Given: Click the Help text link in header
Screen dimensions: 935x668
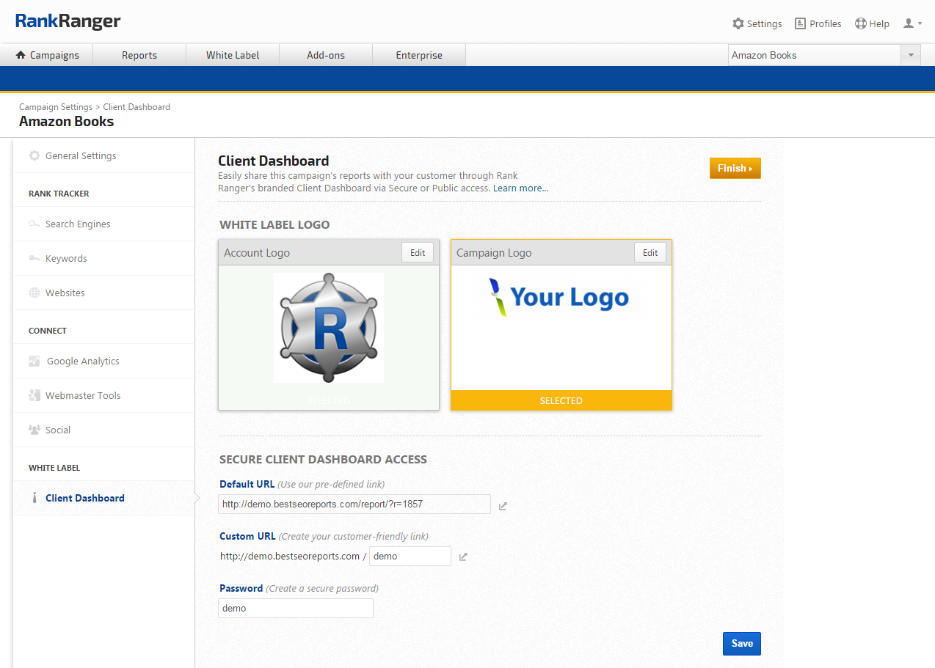Looking at the screenshot, I should pyautogui.click(x=879, y=23).
